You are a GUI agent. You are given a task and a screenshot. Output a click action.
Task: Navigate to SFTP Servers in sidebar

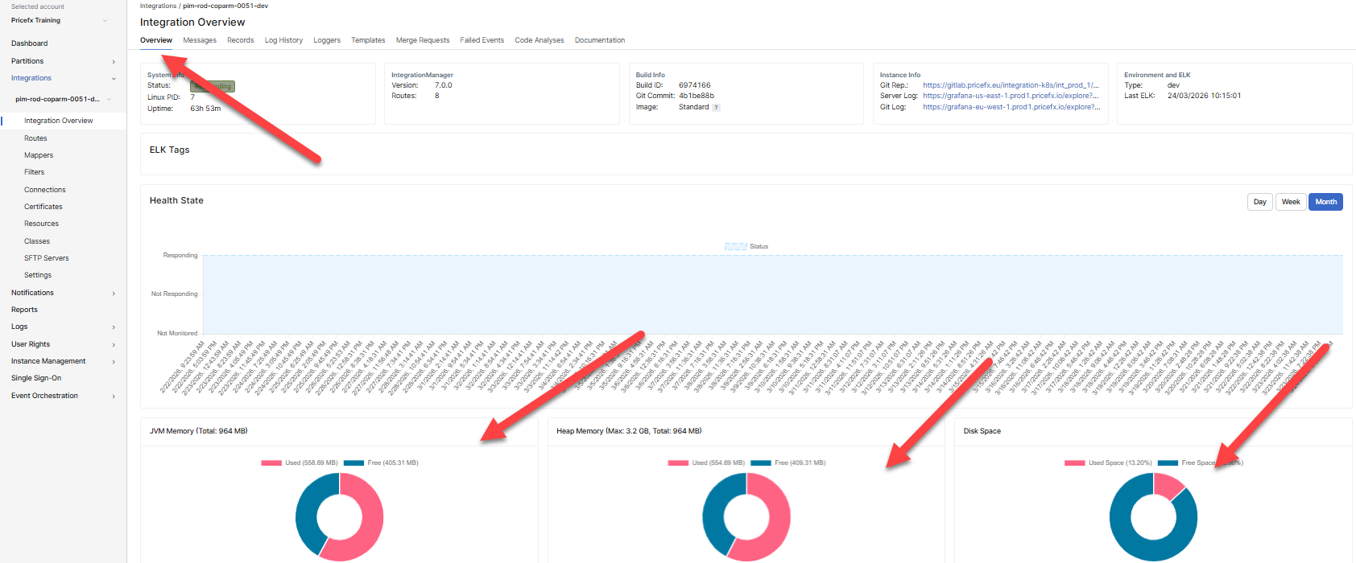click(47, 258)
